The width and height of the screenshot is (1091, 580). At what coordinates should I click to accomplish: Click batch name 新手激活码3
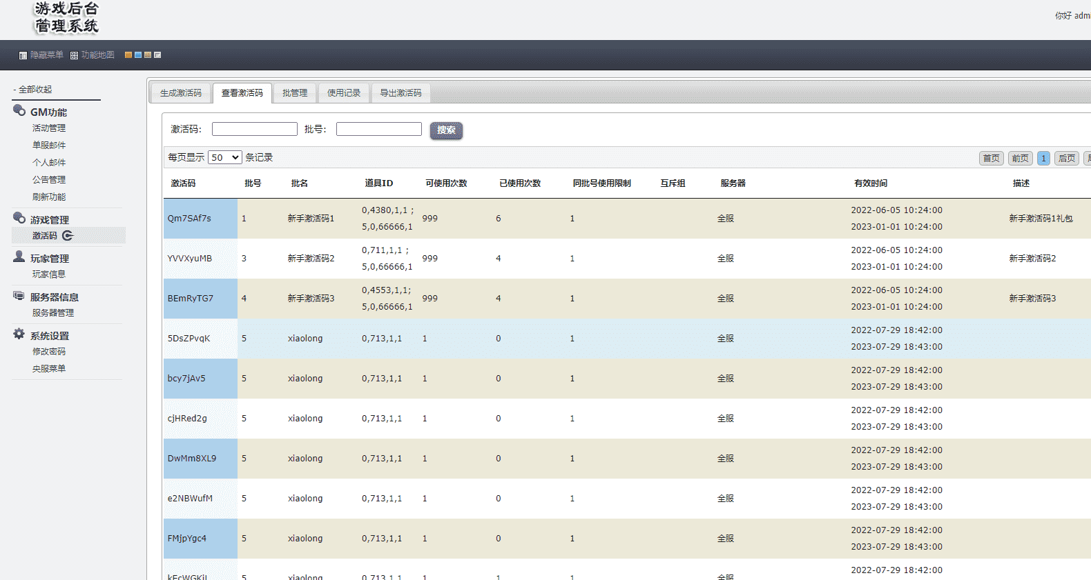pyautogui.click(x=311, y=299)
